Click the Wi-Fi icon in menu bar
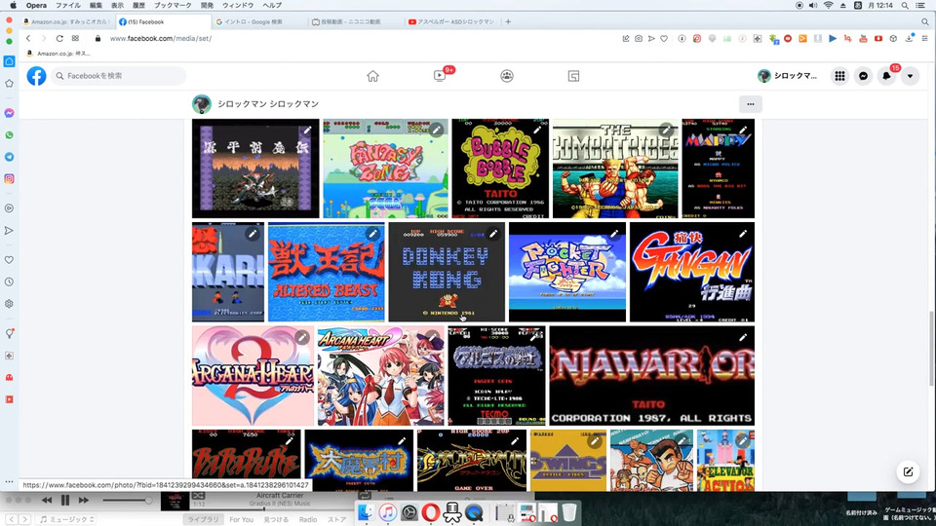The width and height of the screenshot is (936, 526). [828, 6]
